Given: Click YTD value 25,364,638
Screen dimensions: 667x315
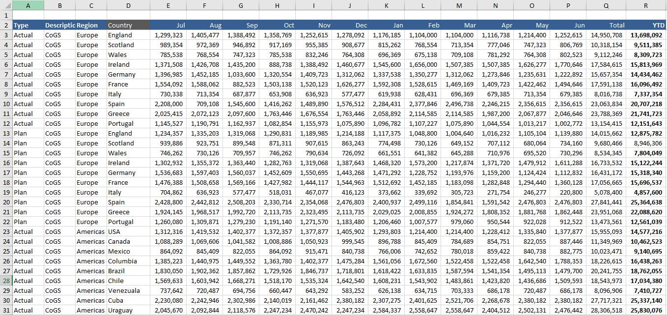Looking at the screenshot, I should 646,202.
